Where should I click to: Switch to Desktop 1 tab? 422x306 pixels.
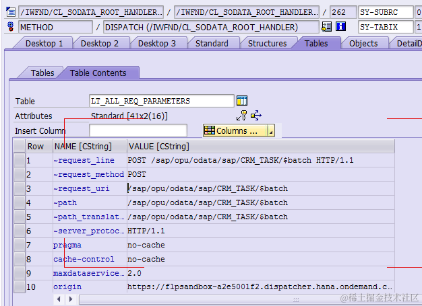click(44, 43)
